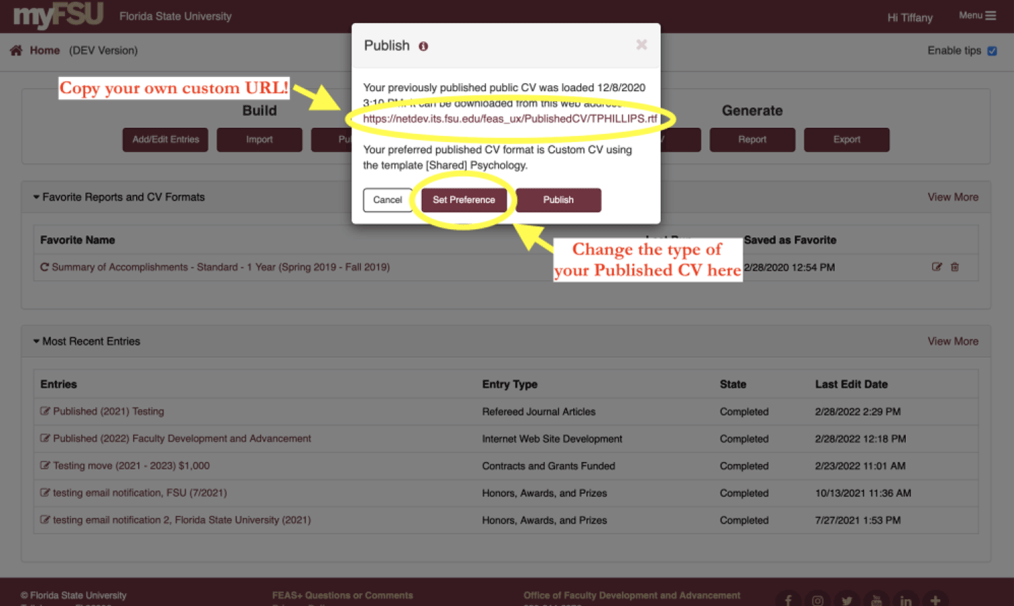Click the Hi Tiffany account name

coord(909,18)
